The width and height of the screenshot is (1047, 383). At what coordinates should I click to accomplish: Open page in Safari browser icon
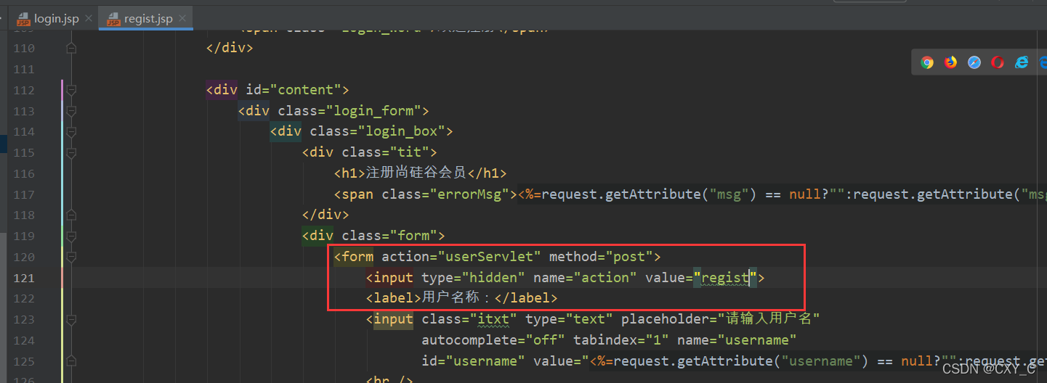click(x=974, y=62)
